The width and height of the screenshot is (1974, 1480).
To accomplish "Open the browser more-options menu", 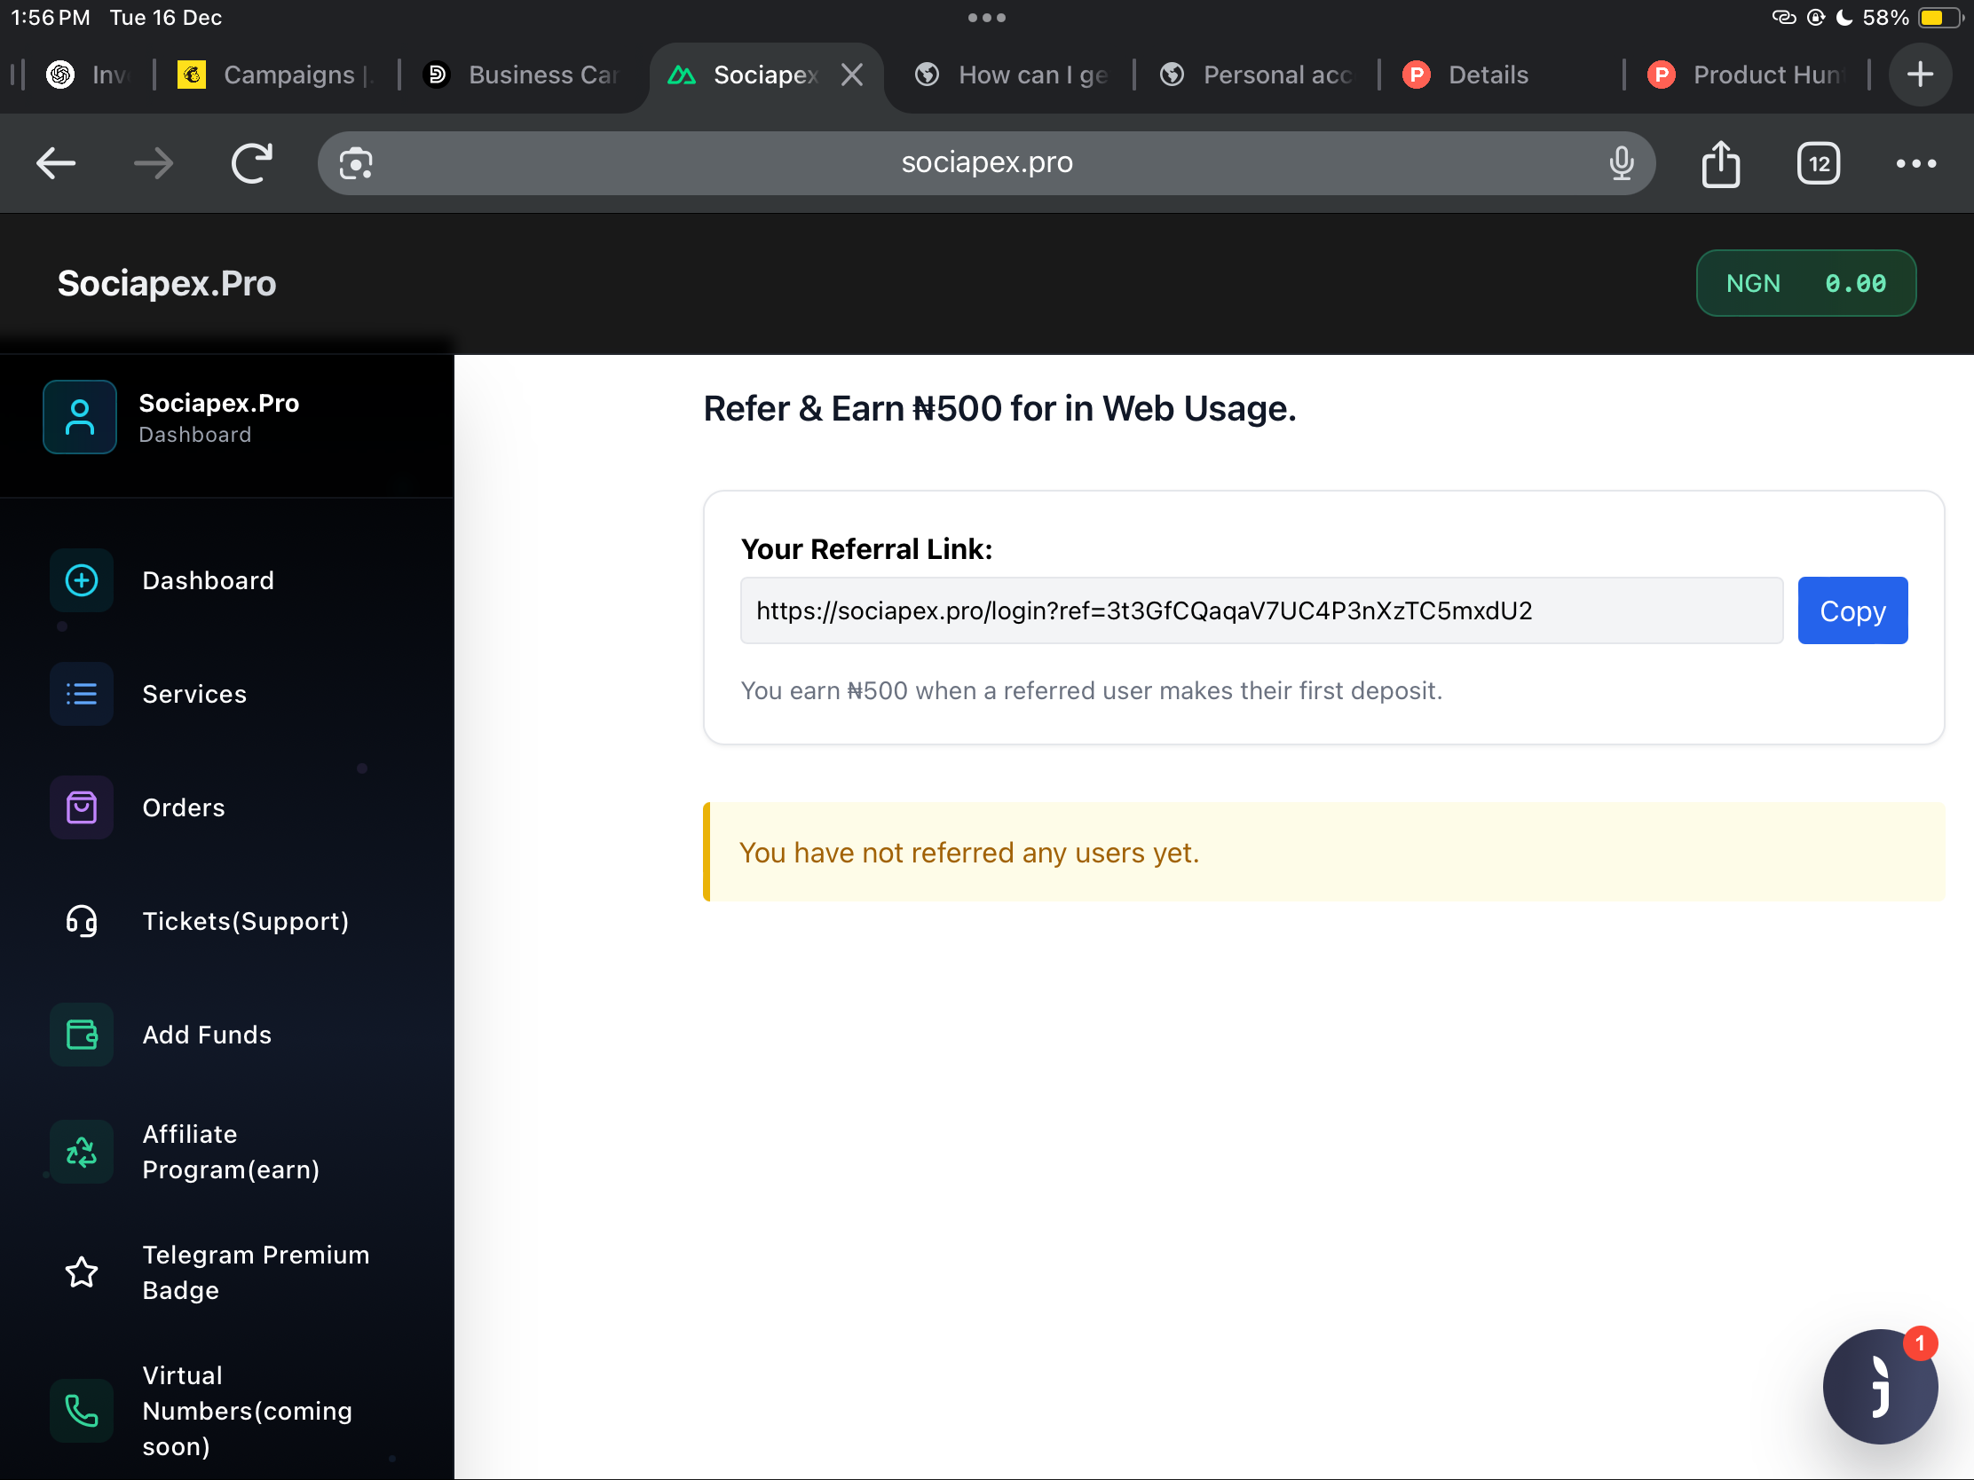I will click(x=1916, y=162).
